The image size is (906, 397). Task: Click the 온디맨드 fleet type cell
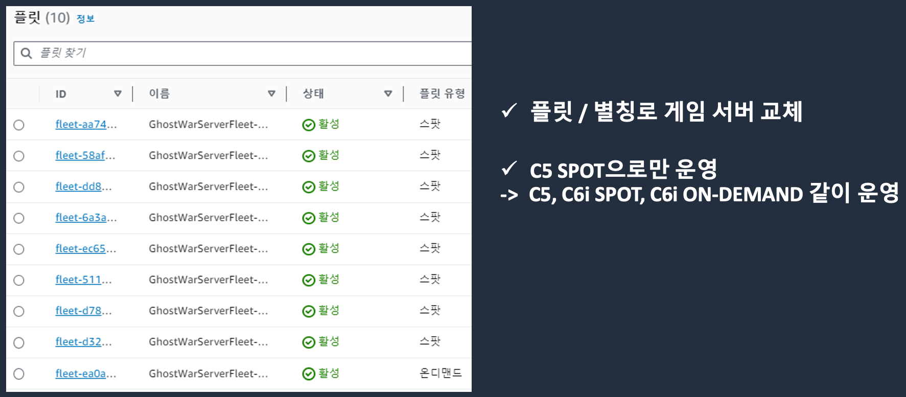(x=440, y=373)
